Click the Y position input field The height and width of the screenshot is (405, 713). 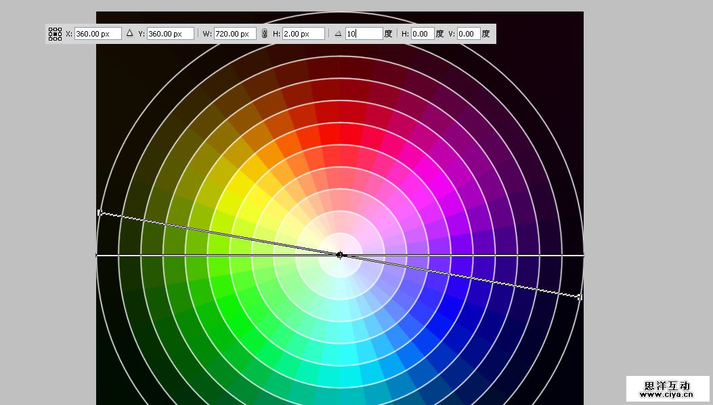click(170, 33)
